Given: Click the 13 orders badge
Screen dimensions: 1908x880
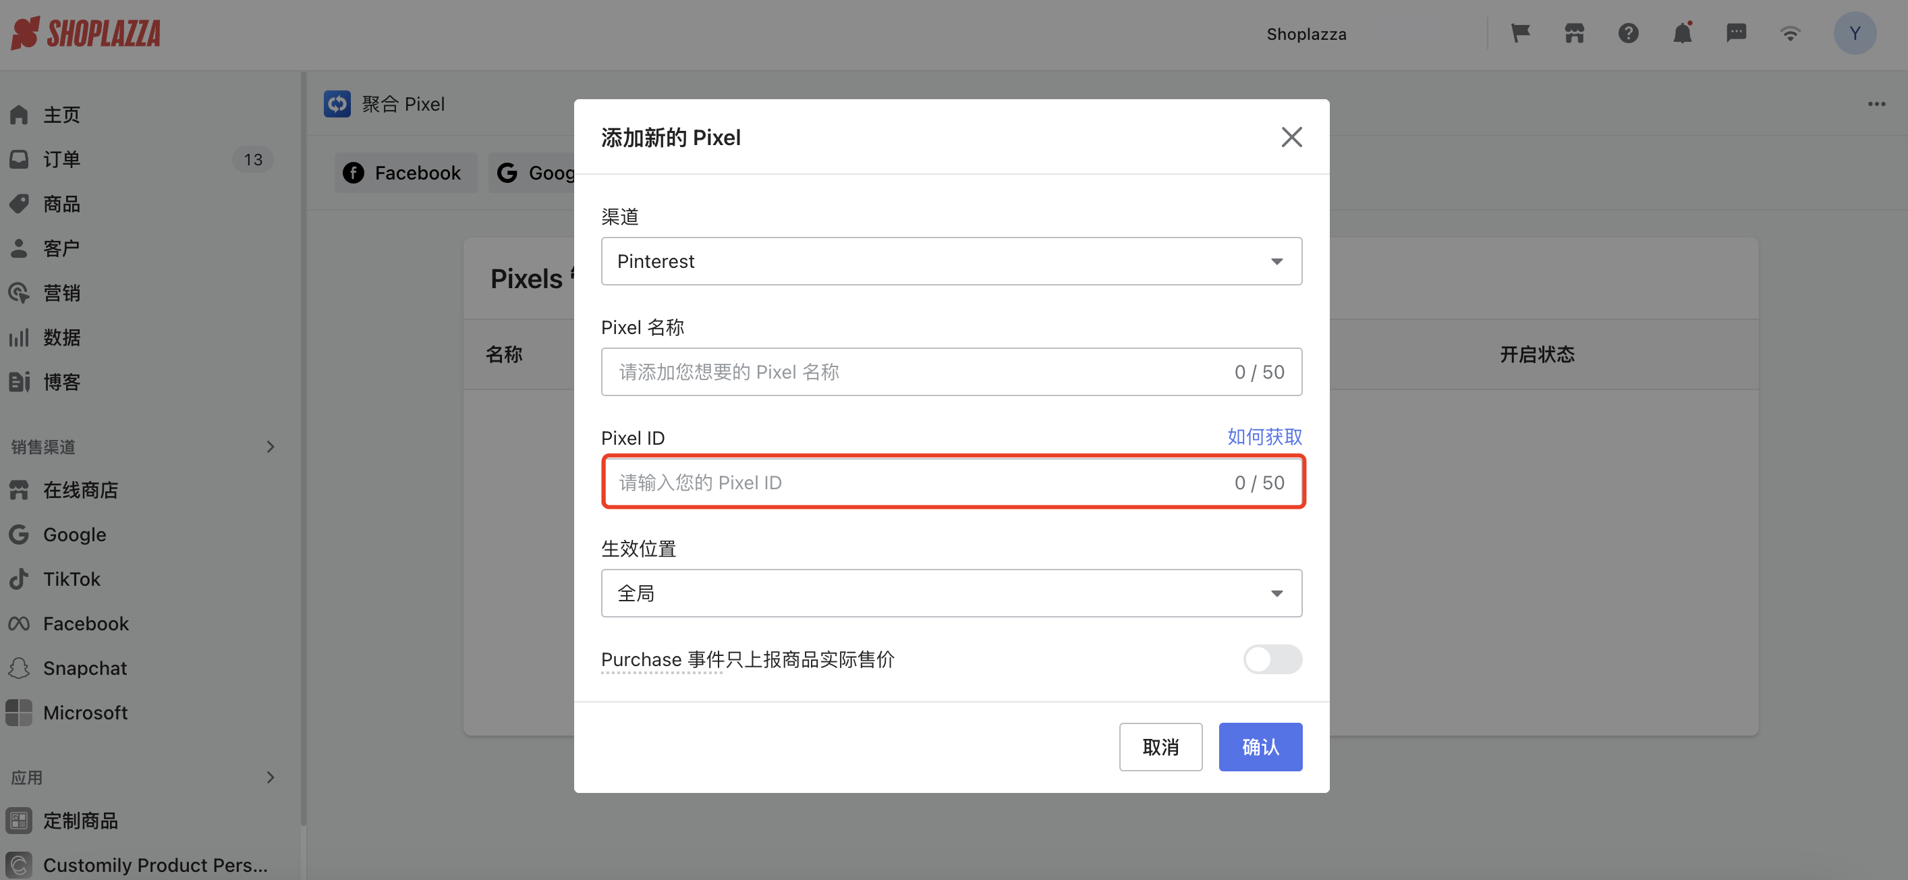Looking at the screenshot, I should [x=252, y=159].
